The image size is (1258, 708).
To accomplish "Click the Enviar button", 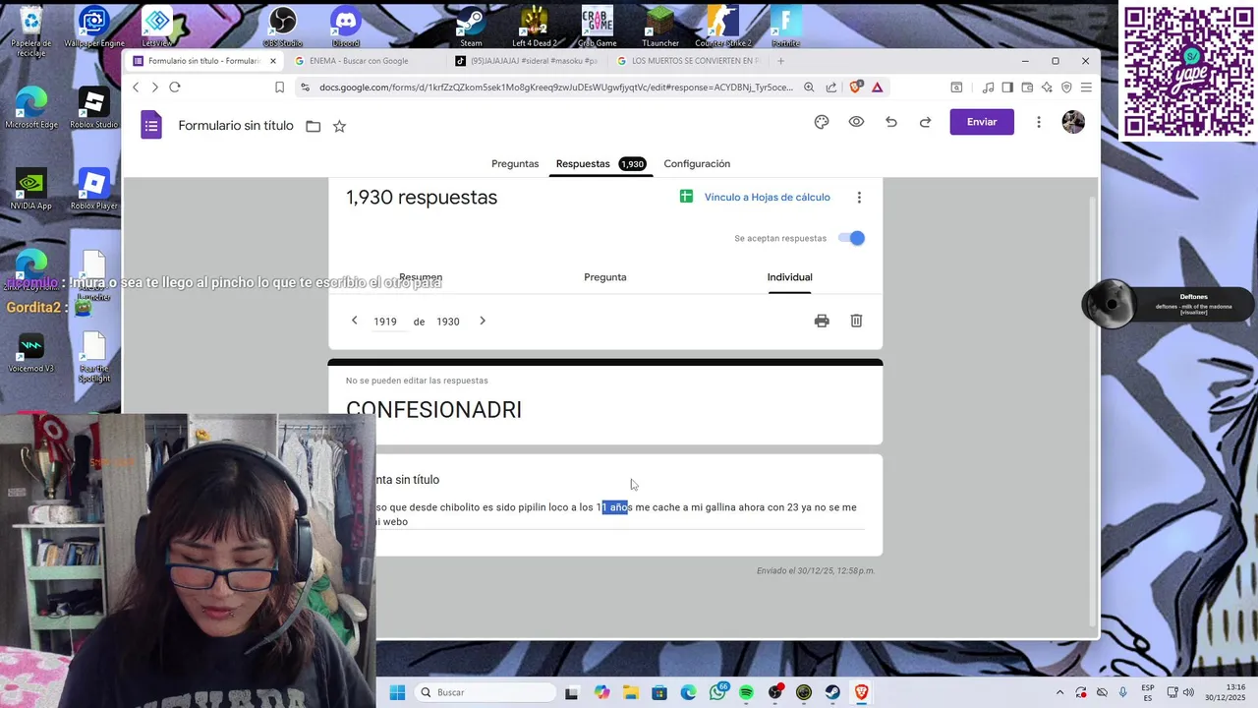I will pyautogui.click(x=982, y=122).
